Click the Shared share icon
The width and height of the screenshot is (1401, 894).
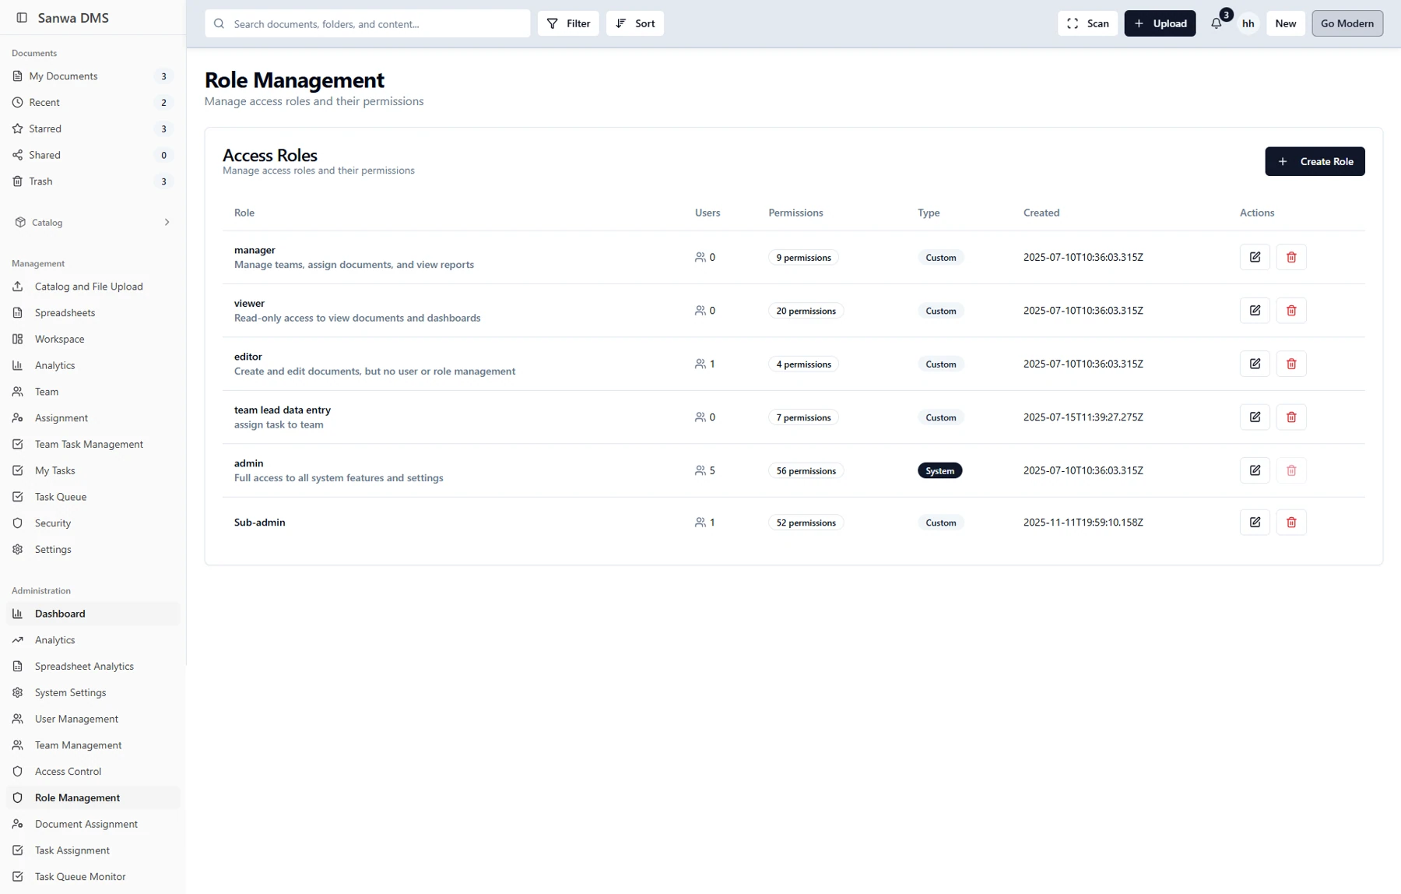[18, 155]
